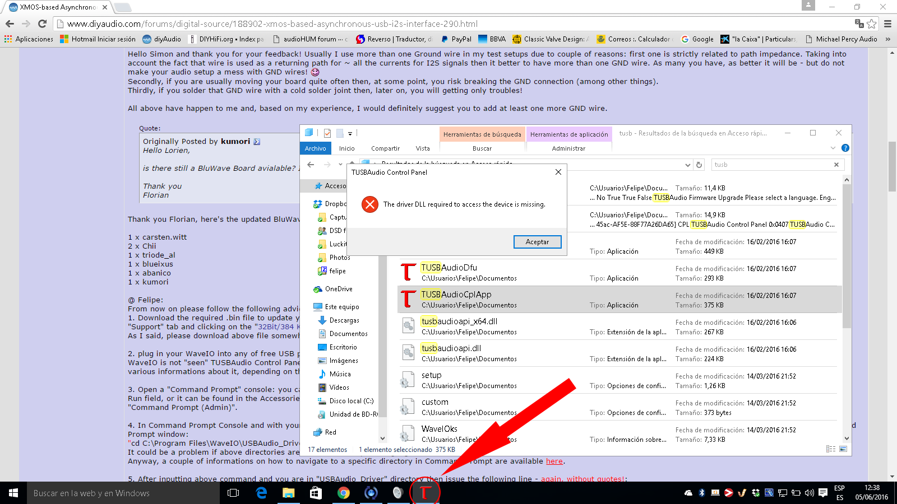Image resolution: width=897 pixels, height=504 pixels.
Task: Open Microsoft Edge from the taskbar
Action: pos(261,493)
